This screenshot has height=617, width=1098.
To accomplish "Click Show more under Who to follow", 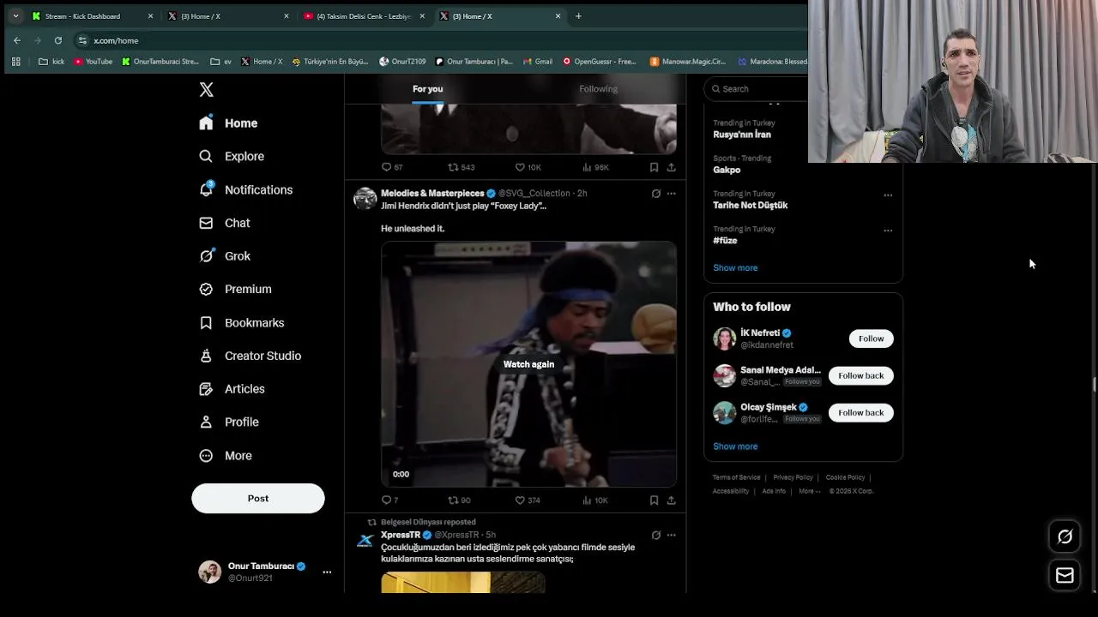I will coord(735,446).
